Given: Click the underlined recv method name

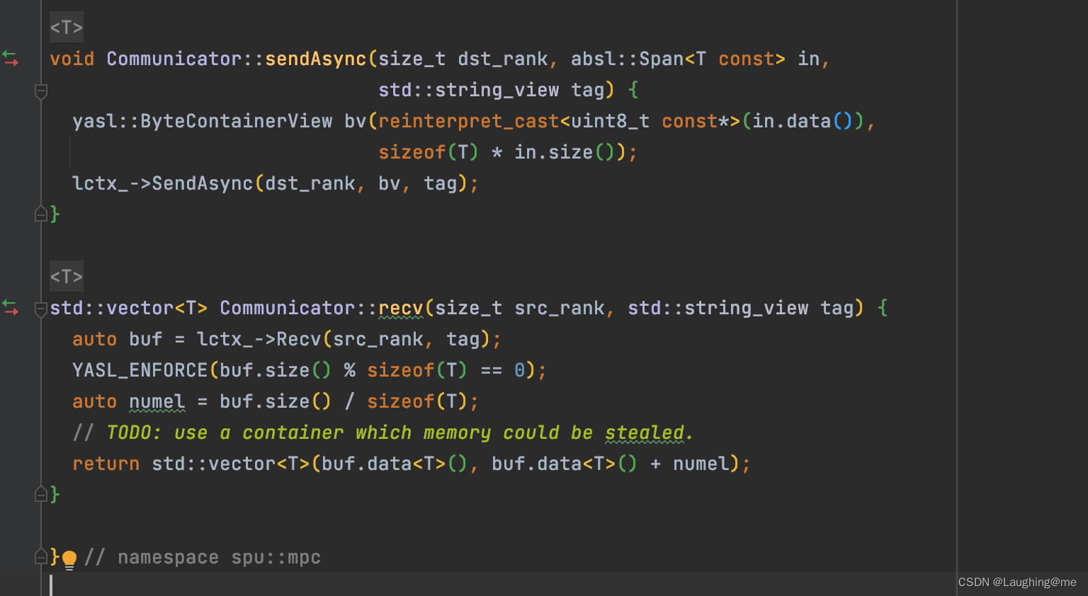Looking at the screenshot, I should pos(401,308).
